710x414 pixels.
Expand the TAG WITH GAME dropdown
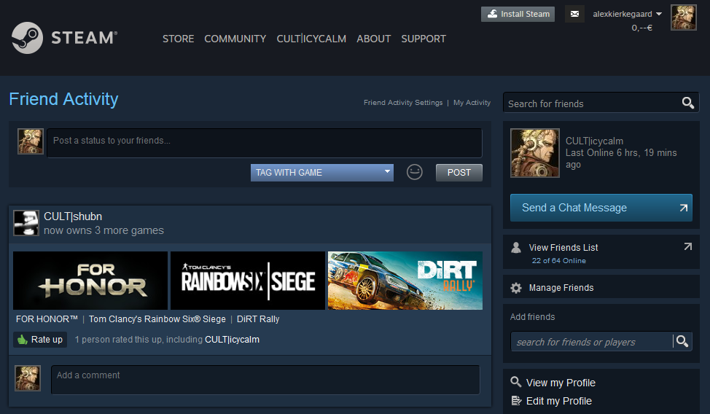click(x=322, y=173)
